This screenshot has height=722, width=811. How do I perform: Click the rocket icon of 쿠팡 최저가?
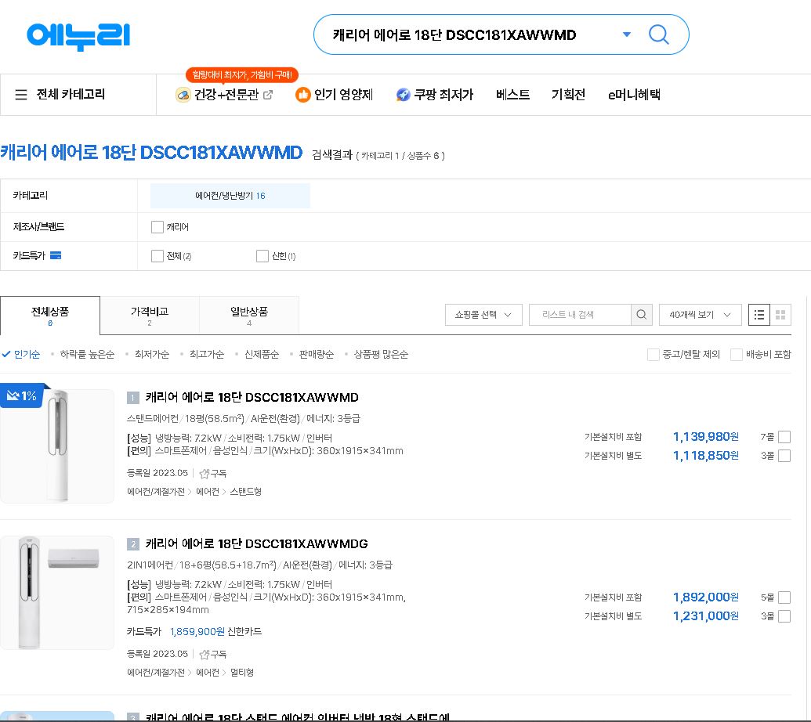pyautogui.click(x=403, y=95)
